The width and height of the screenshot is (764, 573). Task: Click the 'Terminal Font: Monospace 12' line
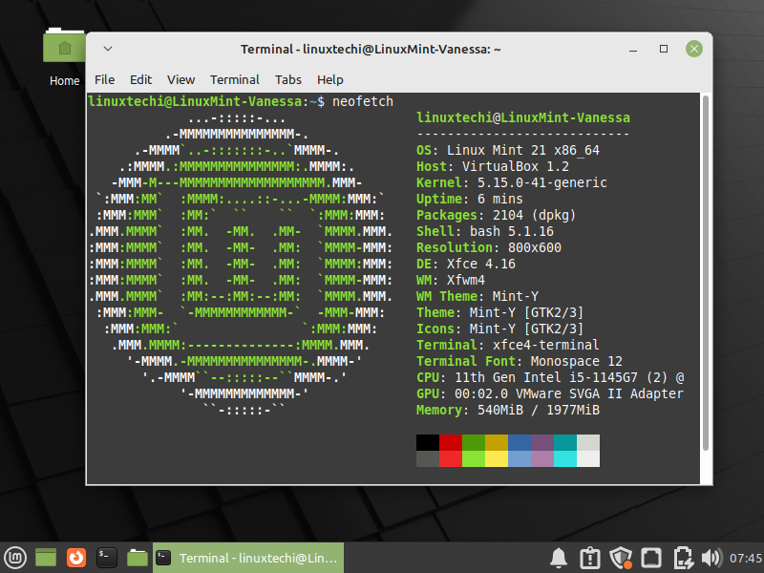tap(520, 361)
